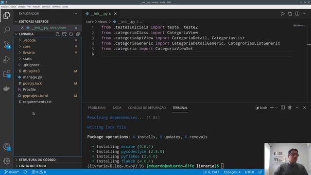Synchronize changes from status bar

[x=25, y=172]
